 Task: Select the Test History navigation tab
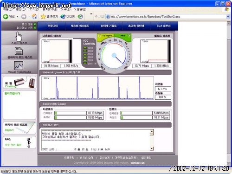[x=80, y=26]
